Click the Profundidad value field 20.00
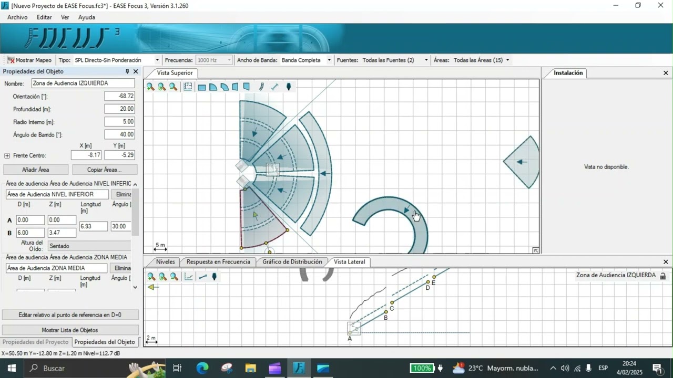This screenshot has width=673, height=378. [119, 109]
